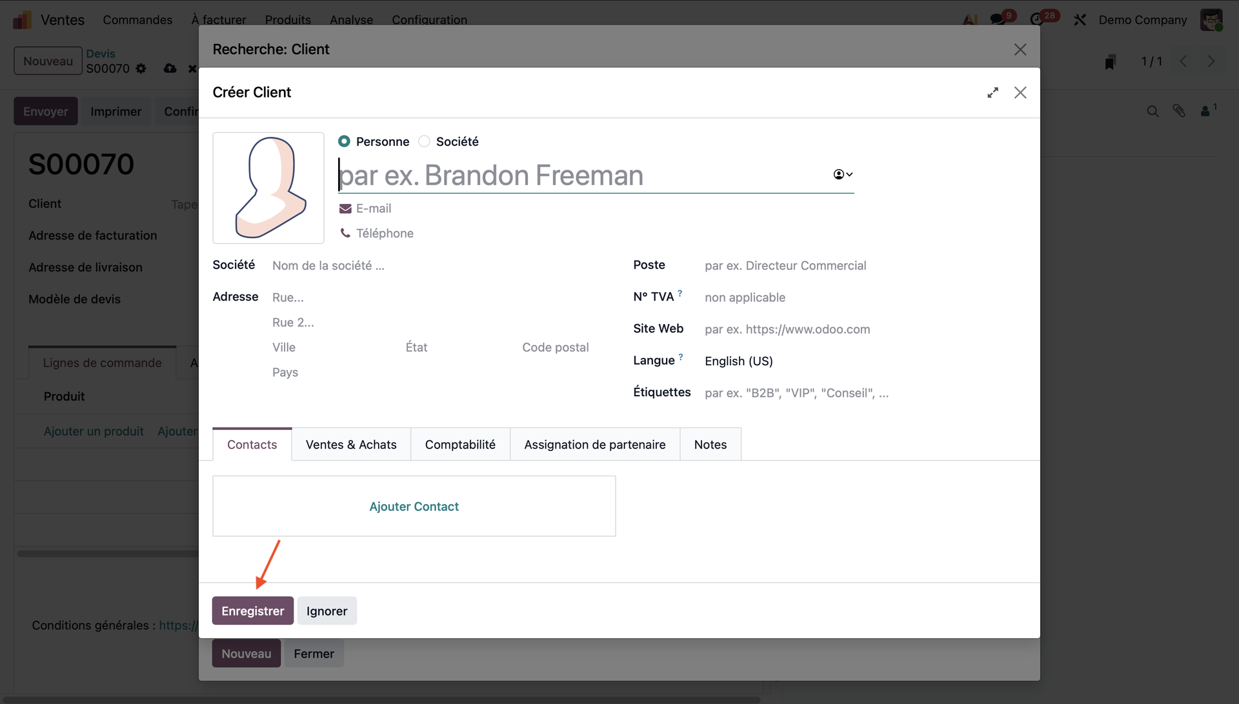Select the Personne radio button

[x=345, y=141]
